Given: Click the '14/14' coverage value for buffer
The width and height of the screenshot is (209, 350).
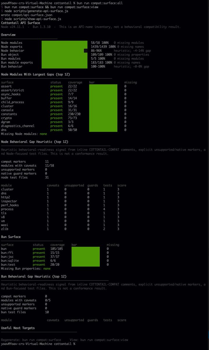Looking at the screenshot, I should (x=72, y=98).
